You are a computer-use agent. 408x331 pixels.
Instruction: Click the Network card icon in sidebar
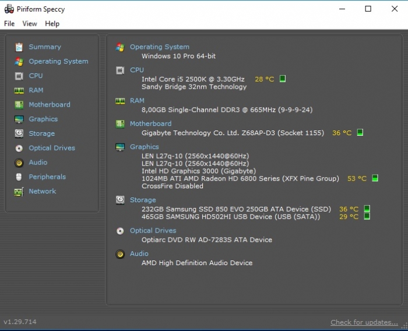point(19,192)
